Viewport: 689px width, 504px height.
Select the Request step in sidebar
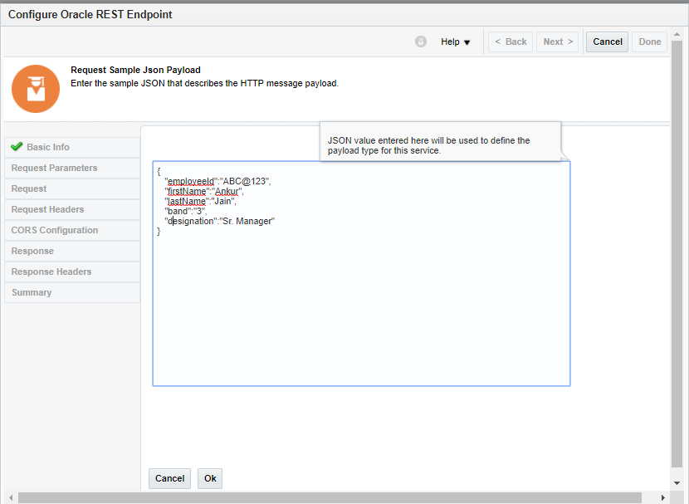[29, 188]
